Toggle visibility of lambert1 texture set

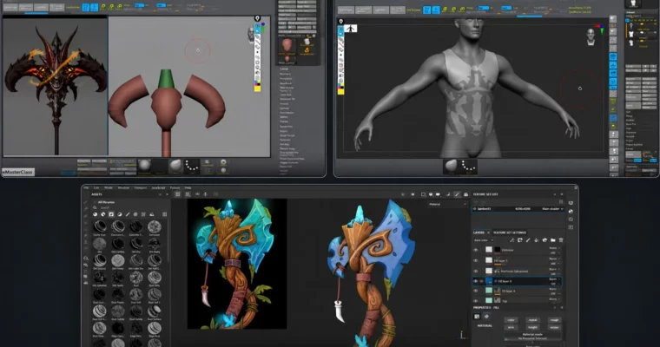click(475, 208)
